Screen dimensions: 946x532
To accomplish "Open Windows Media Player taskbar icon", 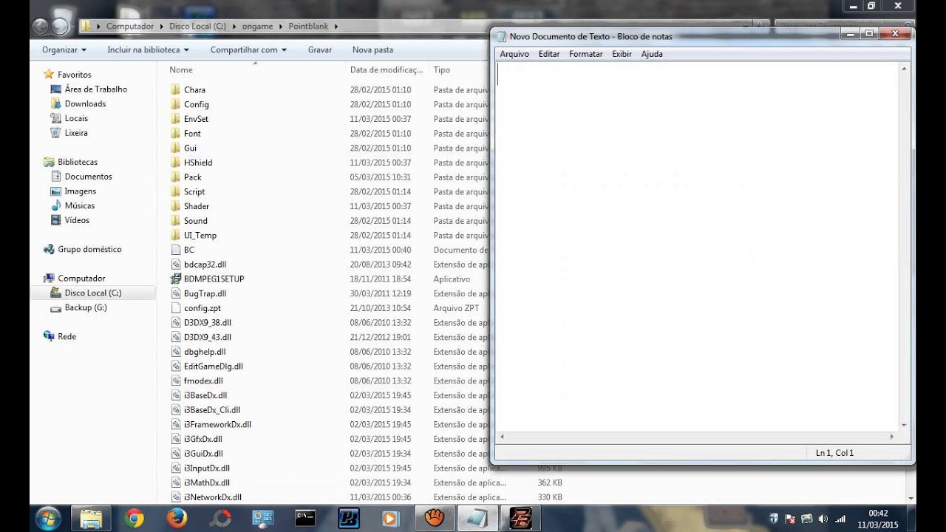I will 391,519.
